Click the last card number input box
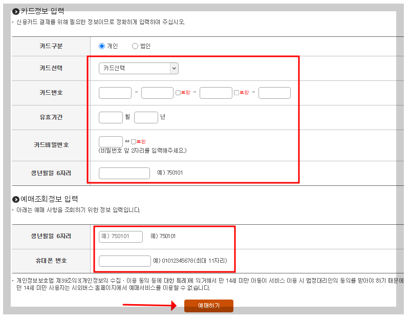The height and width of the screenshot is (319, 410). 274,93
